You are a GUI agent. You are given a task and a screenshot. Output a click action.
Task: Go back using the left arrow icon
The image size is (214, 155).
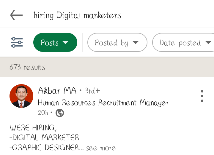pos(16,15)
